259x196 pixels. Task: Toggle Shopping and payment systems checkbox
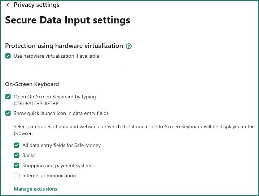coord(17,165)
